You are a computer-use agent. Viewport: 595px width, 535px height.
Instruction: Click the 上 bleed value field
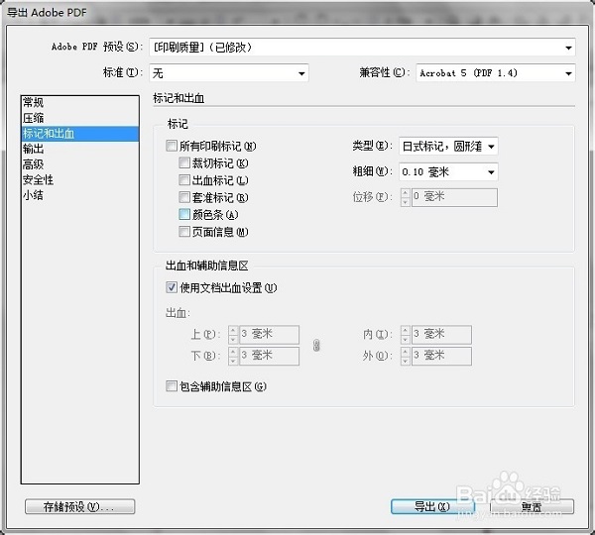(x=269, y=335)
